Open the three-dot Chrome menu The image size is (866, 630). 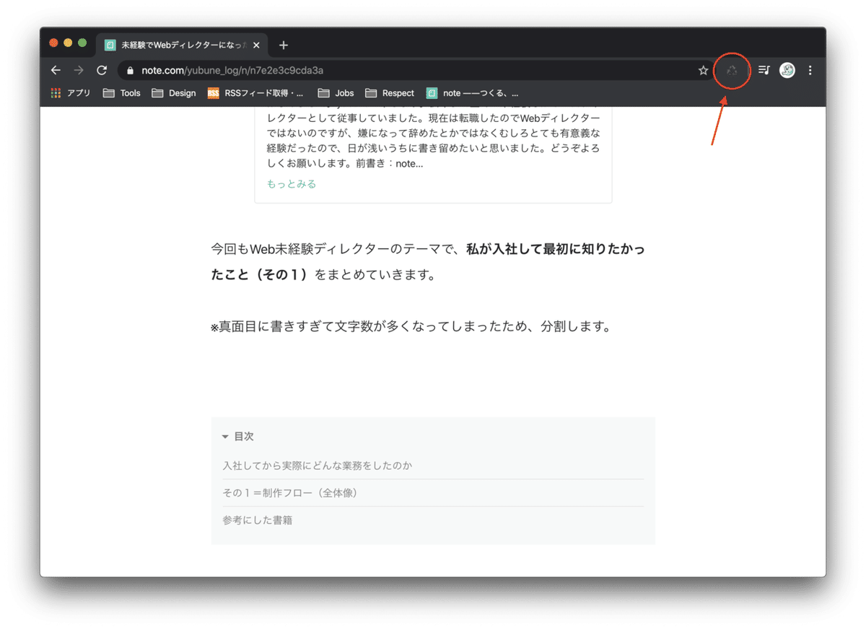click(810, 70)
